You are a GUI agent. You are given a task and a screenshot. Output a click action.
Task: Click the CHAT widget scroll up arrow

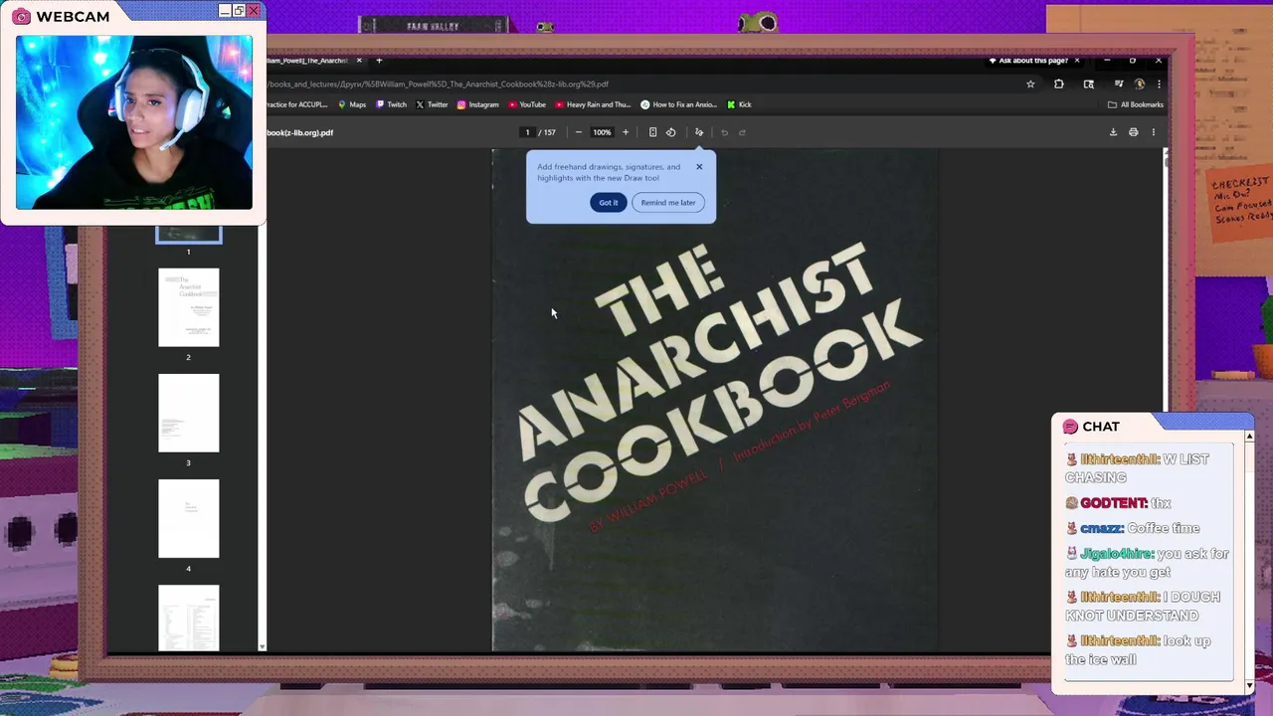point(1249,437)
